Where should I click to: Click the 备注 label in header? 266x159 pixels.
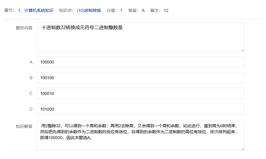tap(155, 10)
